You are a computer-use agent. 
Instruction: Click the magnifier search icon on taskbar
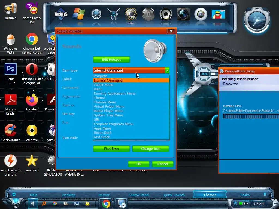44,204
